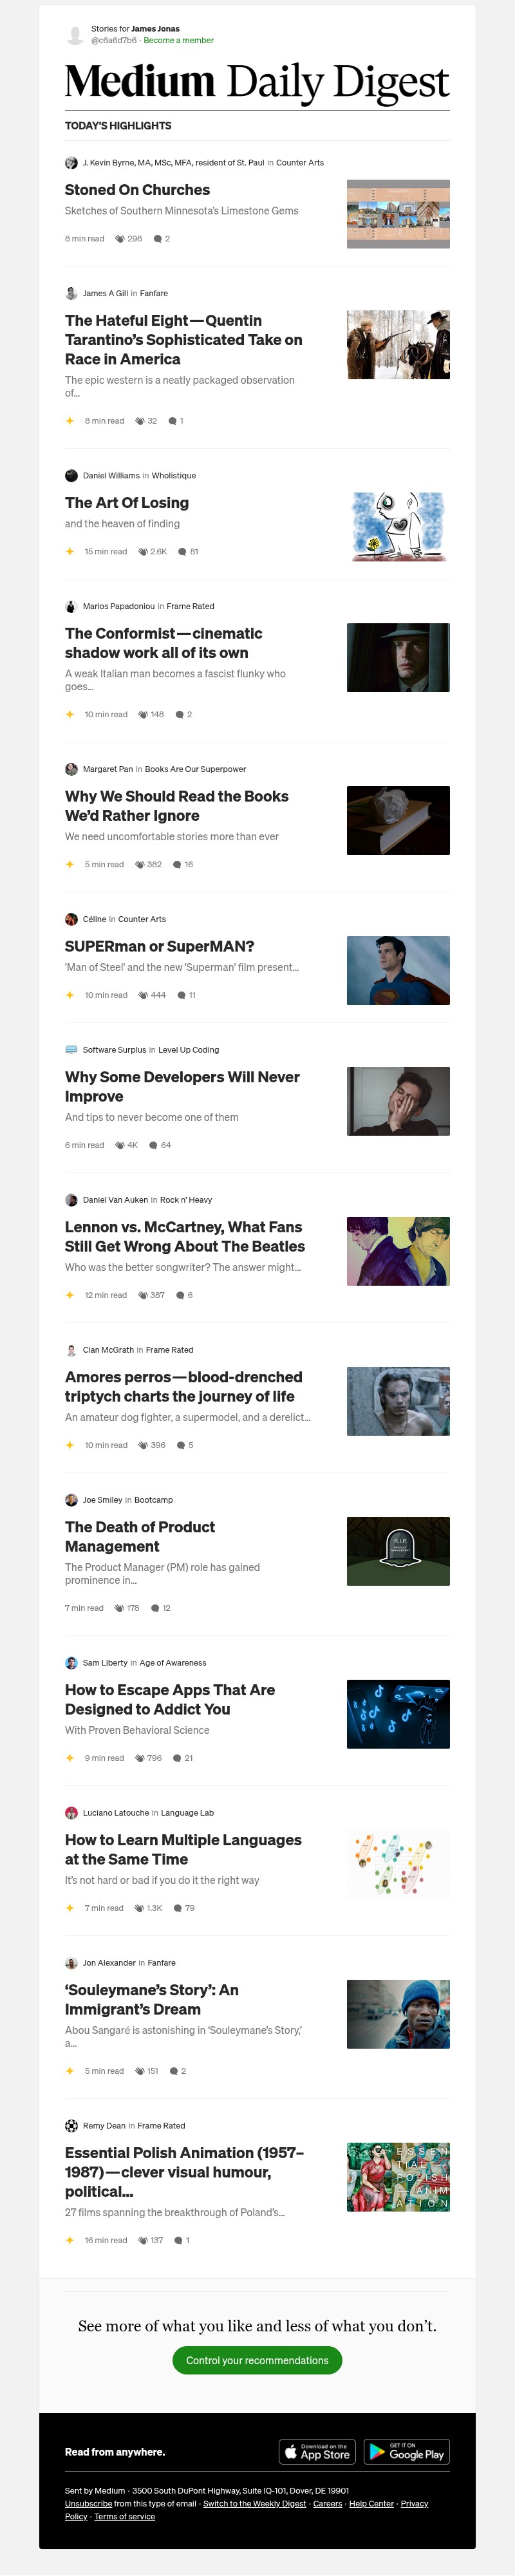
Task: Click the Superman thumbnail image
Action: [398, 970]
